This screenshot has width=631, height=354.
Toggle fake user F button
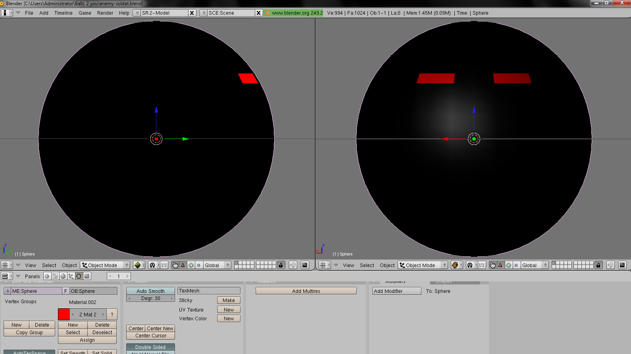tap(65, 291)
